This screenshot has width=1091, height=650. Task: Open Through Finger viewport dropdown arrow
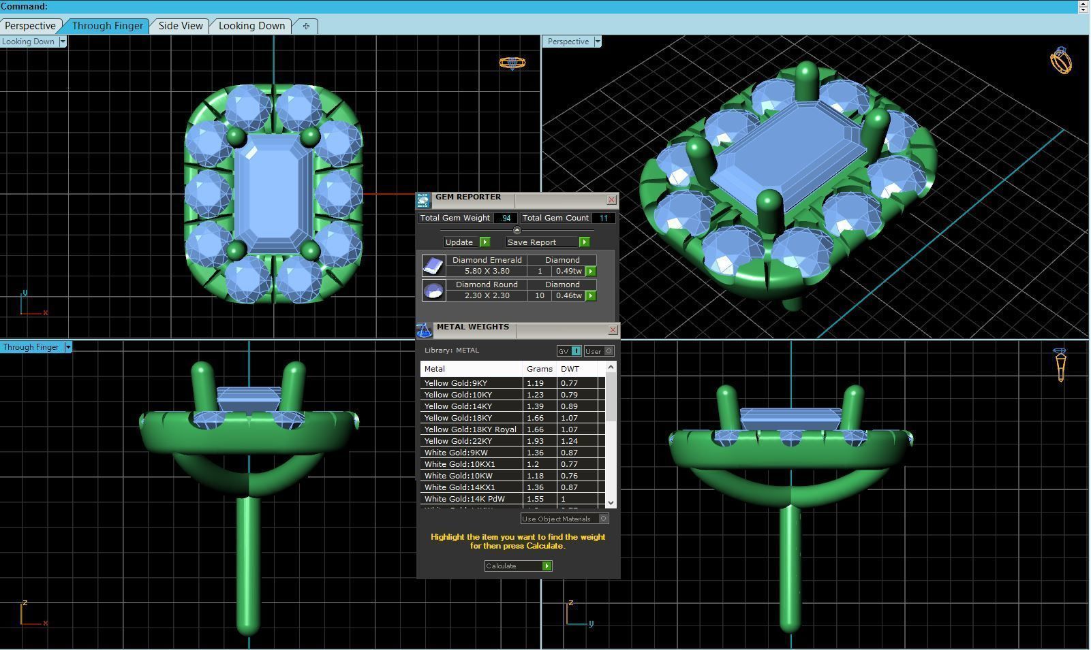click(67, 347)
